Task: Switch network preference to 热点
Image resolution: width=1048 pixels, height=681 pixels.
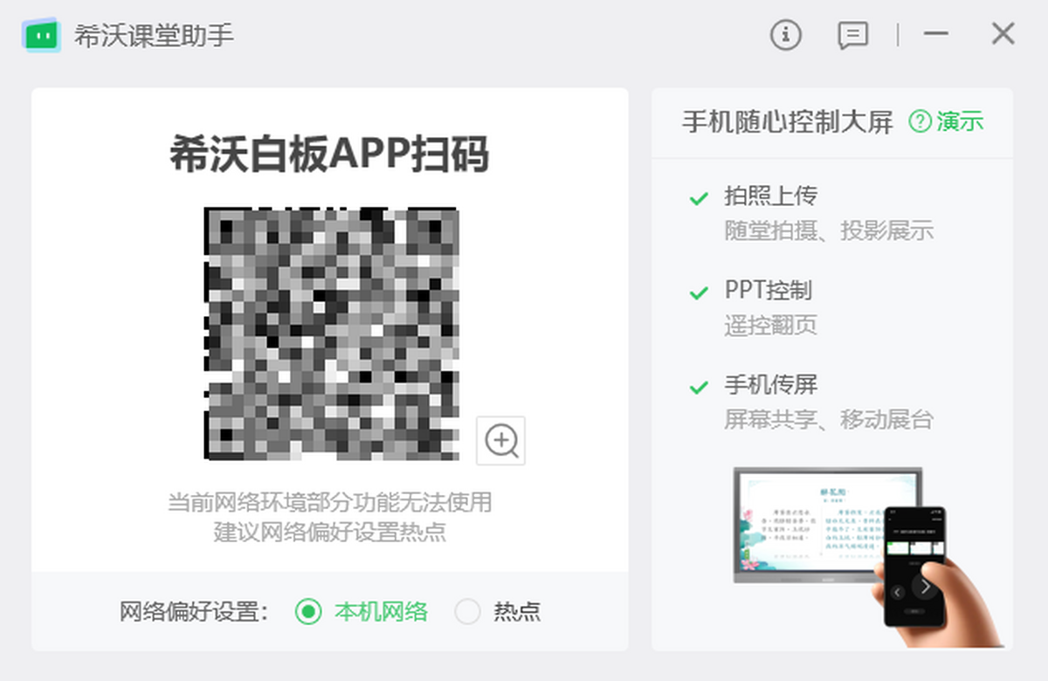Action: (x=468, y=611)
